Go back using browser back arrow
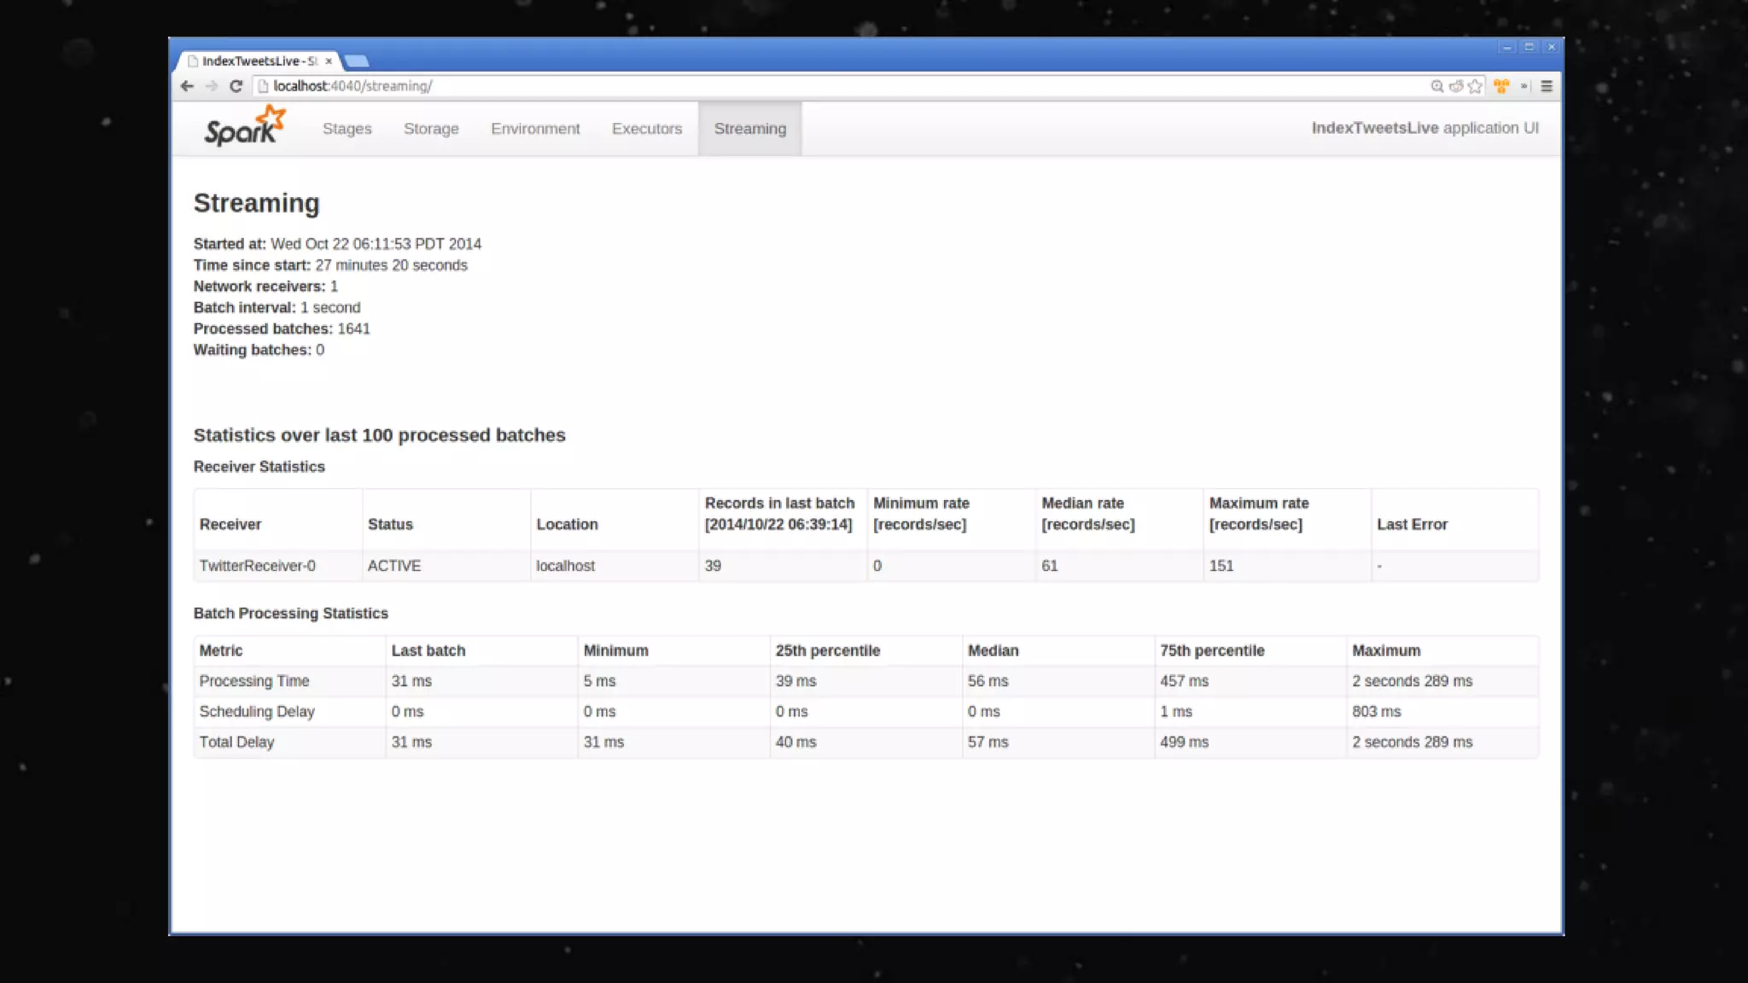The width and height of the screenshot is (1748, 983). [x=187, y=86]
